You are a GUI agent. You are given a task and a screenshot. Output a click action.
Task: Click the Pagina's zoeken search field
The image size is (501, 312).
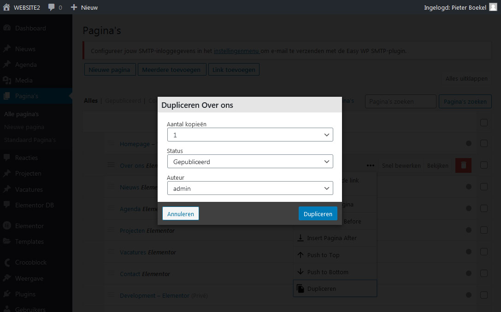coord(400,101)
